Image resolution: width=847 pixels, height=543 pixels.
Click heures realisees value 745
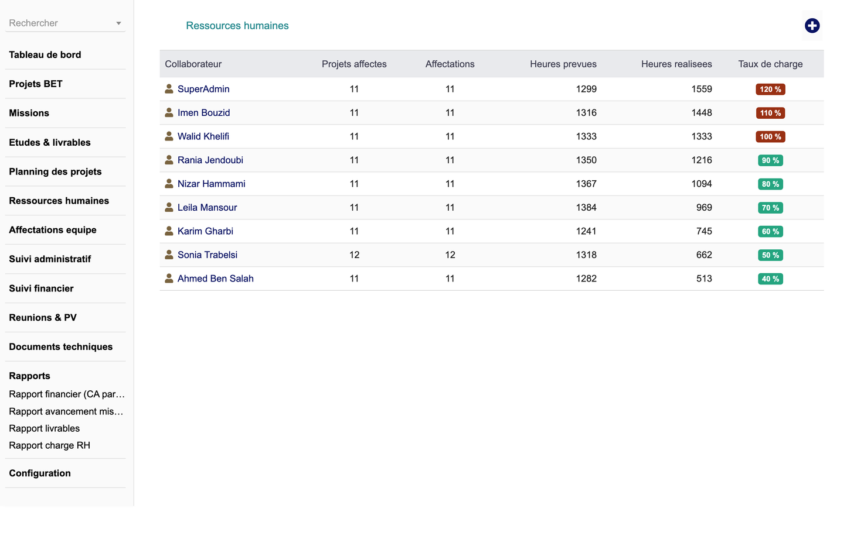[704, 231]
